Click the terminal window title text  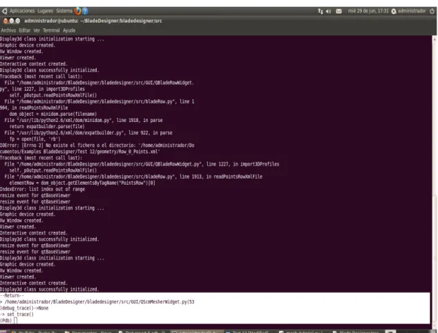[x=93, y=21]
